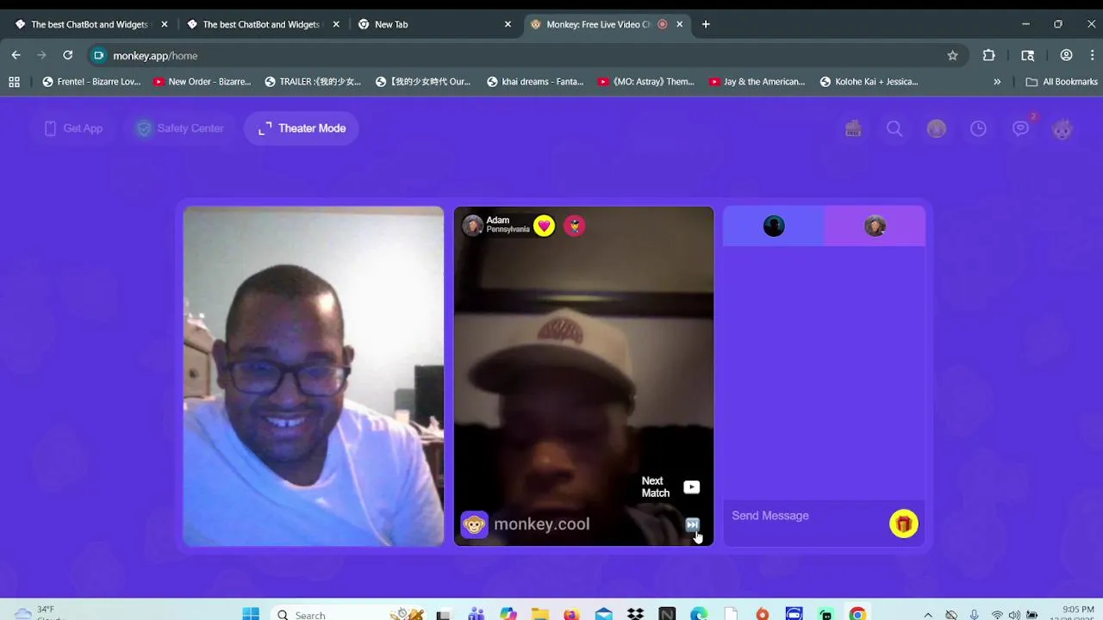Close the New Tab browser tab
This screenshot has height=620, width=1103.
(x=508, y=24)
